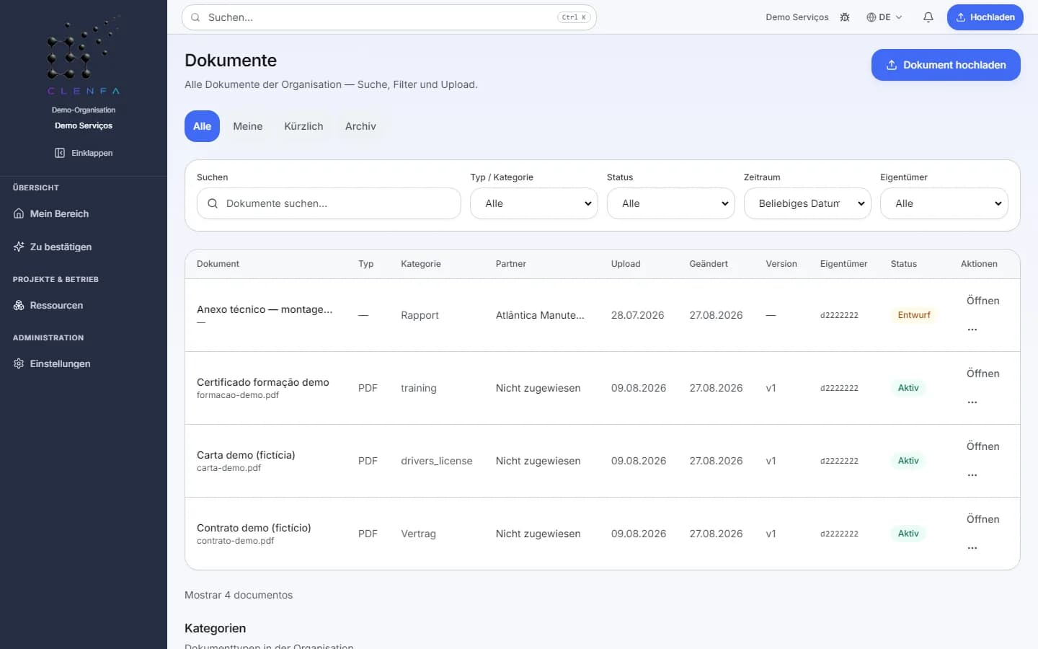Open the Carta demo document via Öffnen
The image size is (1038, 649).
click(x=982, y=446)
